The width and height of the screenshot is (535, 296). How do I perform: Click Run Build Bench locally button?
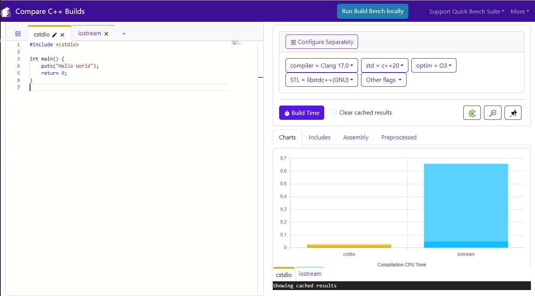[372, 11]
